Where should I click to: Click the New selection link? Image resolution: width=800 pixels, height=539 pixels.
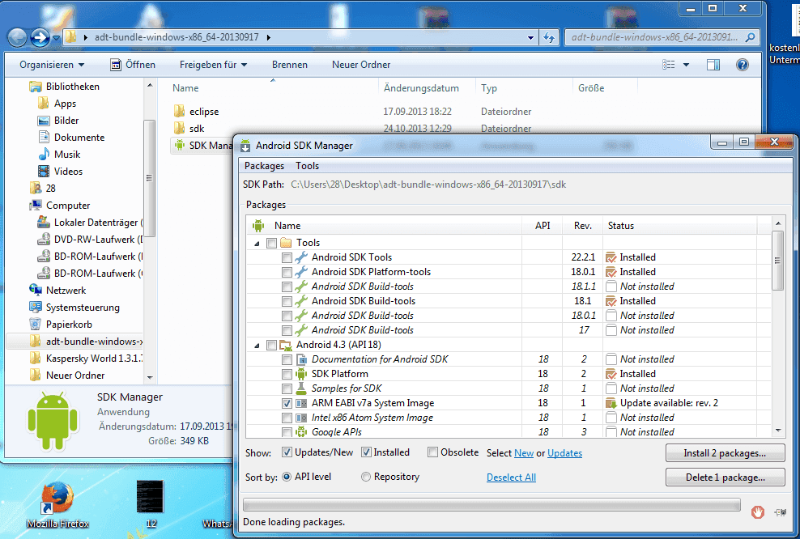[x=524, y=453]
